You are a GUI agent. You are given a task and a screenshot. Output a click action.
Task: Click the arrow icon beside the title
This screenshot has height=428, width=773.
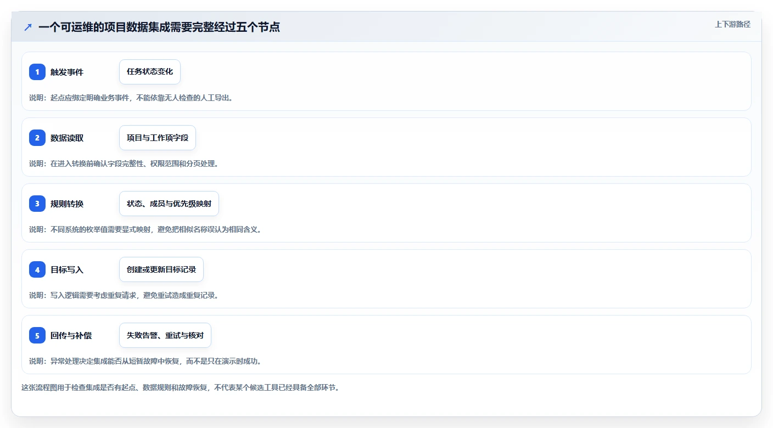(28, 27)
